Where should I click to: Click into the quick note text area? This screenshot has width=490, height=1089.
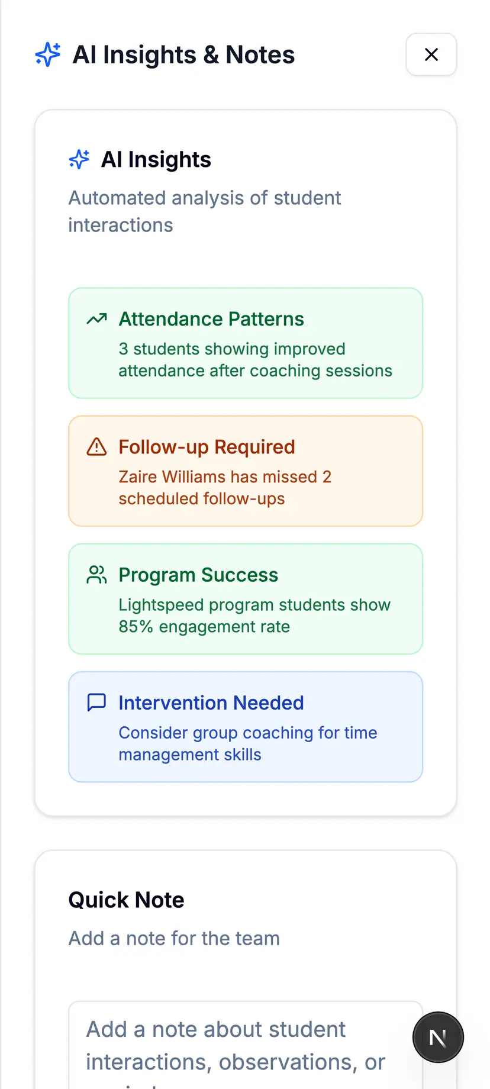(x=246, y=1045)
